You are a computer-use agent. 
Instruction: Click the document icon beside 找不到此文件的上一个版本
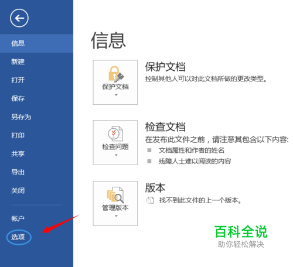point(150,200)
